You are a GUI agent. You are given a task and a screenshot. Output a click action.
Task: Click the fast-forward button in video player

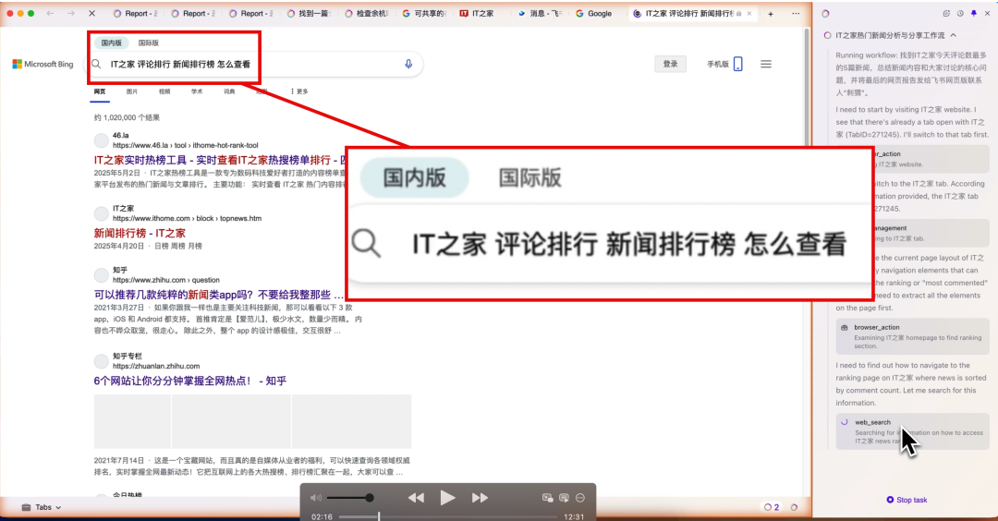click(480, 498)
